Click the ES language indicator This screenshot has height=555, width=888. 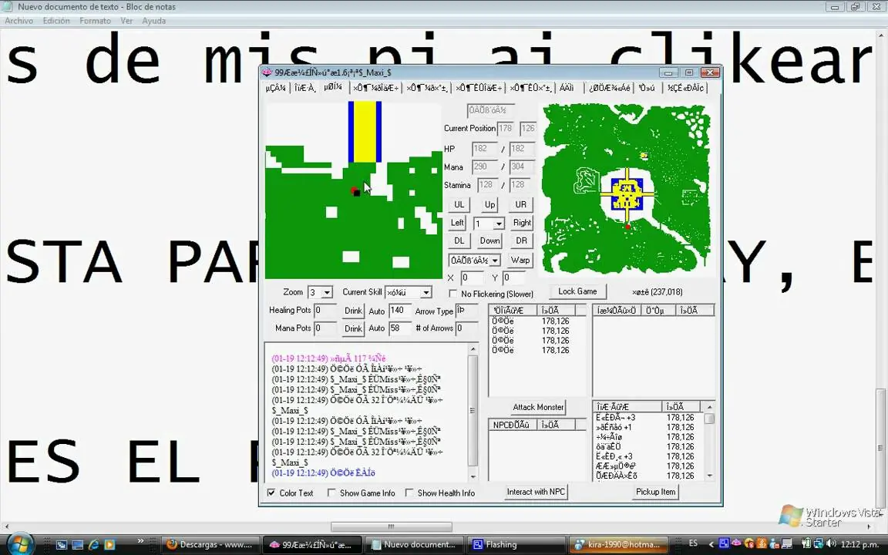[693, 543]
